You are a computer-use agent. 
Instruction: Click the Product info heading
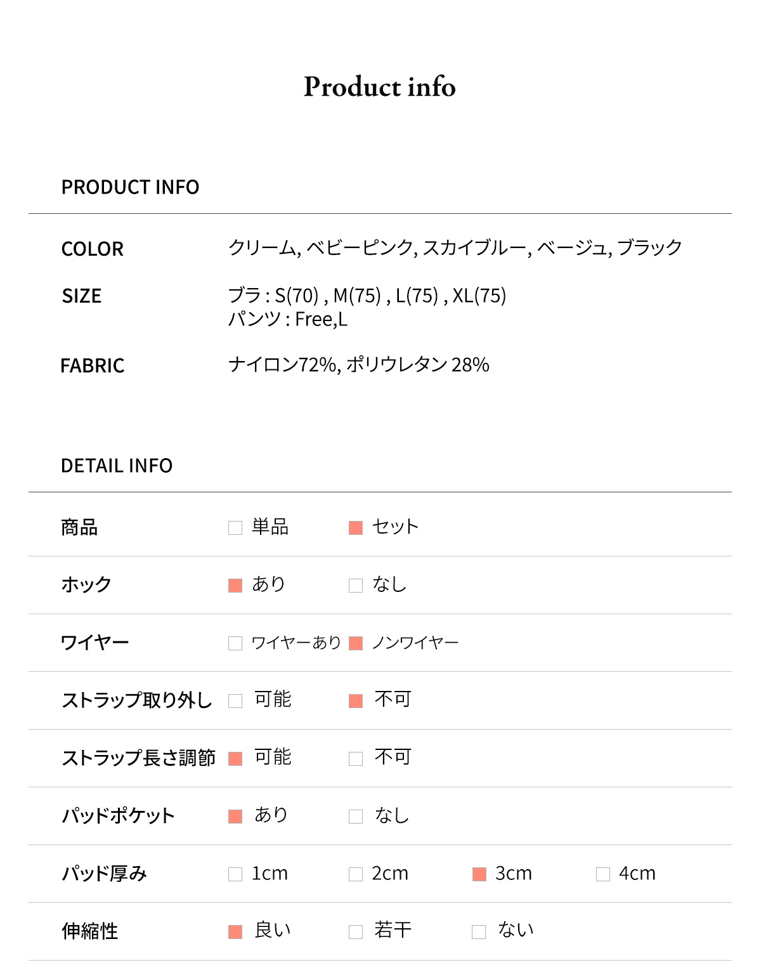tap(380, 87)
